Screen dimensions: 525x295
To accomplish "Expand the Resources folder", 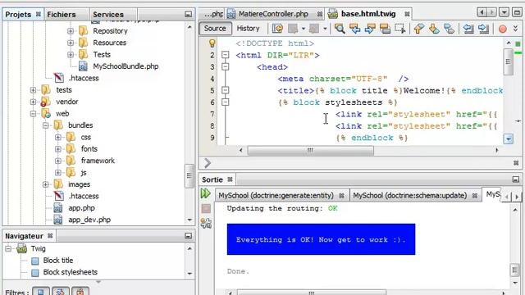I will 71,43.
